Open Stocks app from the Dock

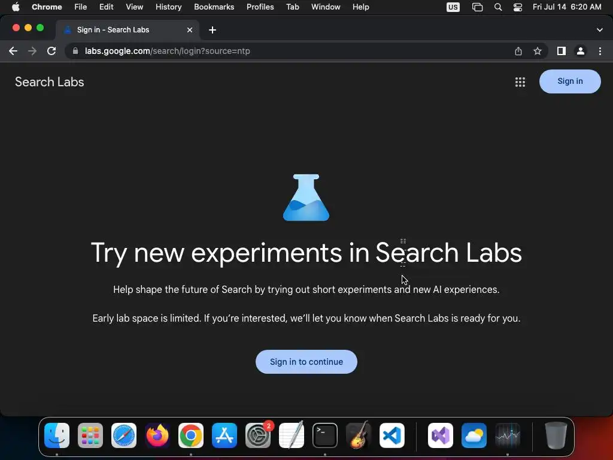[x=508, y=435]
